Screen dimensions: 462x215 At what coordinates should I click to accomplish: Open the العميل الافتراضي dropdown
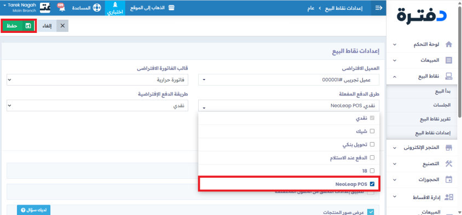coord(289,80)
